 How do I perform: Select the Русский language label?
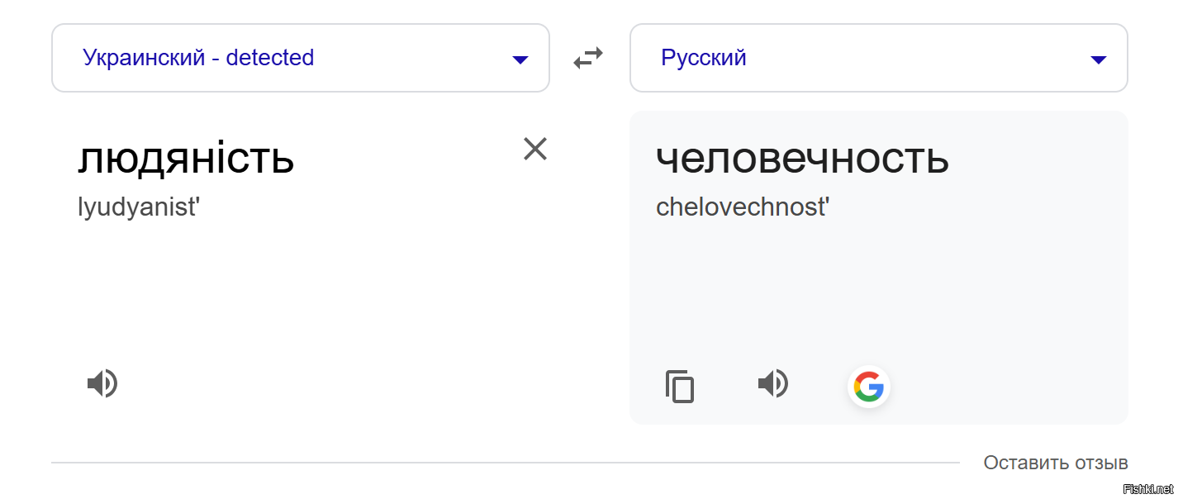pos(704,57)
